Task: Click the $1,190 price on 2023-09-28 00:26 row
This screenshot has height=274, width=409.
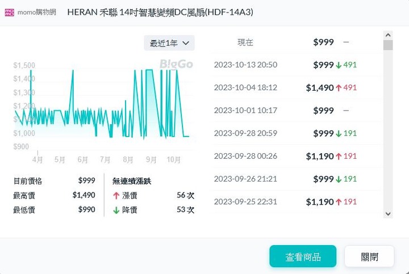Action: 320,156
